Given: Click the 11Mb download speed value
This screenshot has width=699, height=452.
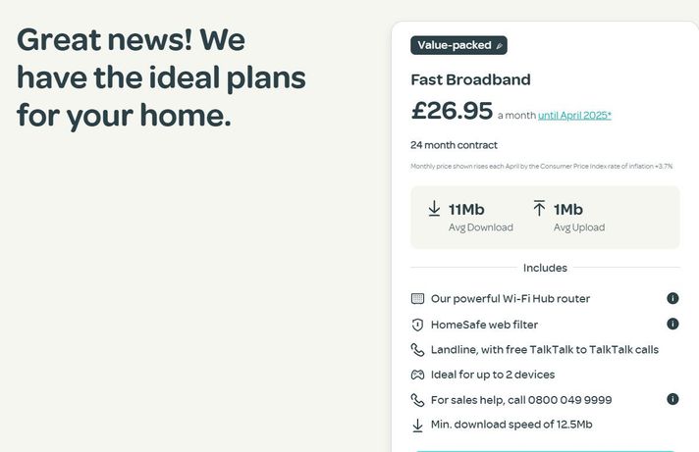Looking at the screenshot, I should pos(466,209).
